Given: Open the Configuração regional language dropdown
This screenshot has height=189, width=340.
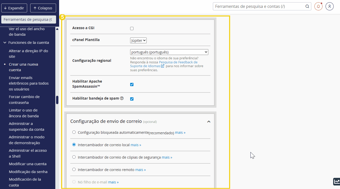Looking at the screenshot, I should click(169, 52).
